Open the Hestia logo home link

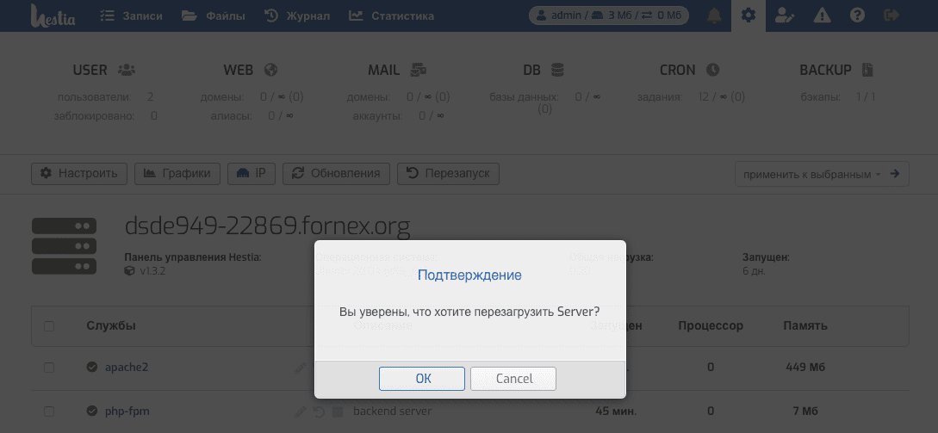tap(53, 16)
